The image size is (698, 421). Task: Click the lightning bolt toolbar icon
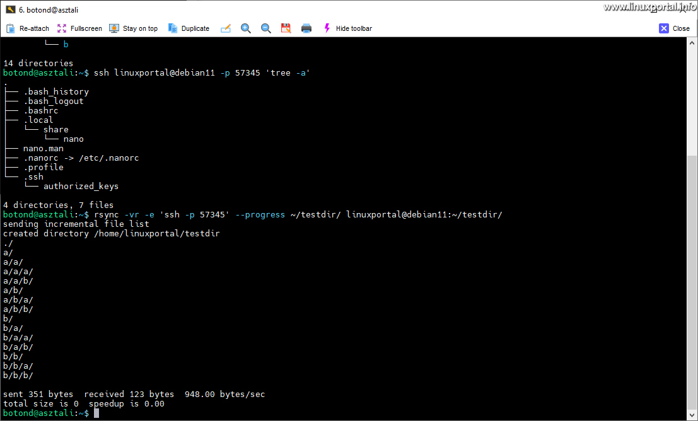tap(327, 28)
